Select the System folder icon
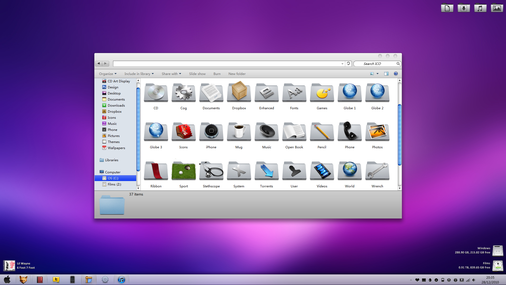The image size is (506, 285). 239,171
